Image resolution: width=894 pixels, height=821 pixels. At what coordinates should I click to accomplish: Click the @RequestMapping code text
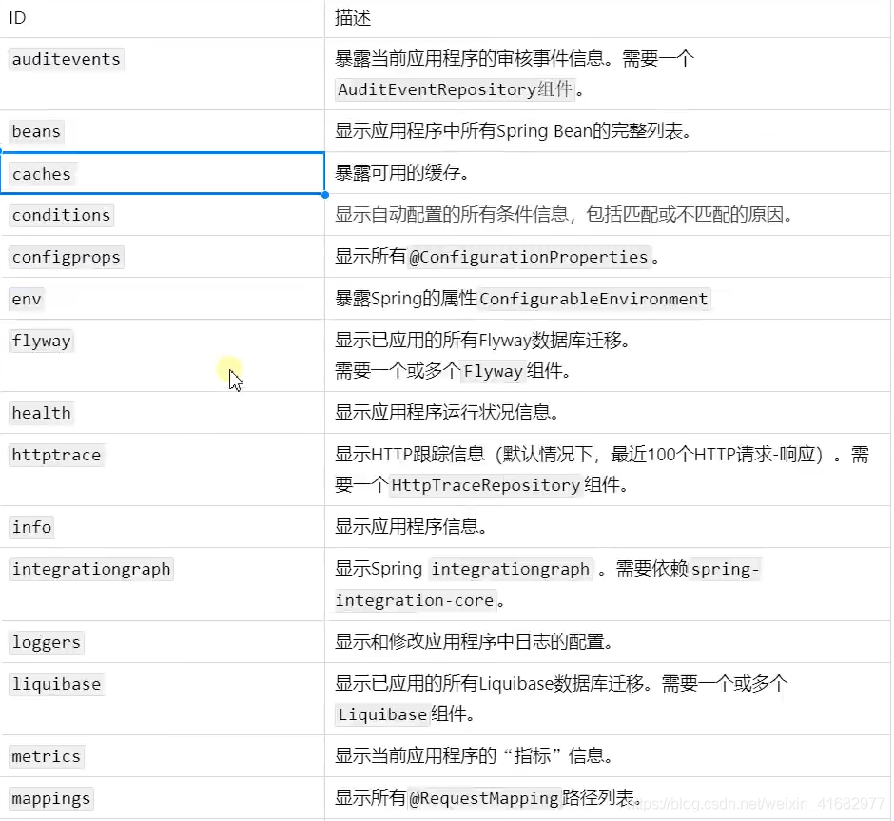(x=484, y=798)
